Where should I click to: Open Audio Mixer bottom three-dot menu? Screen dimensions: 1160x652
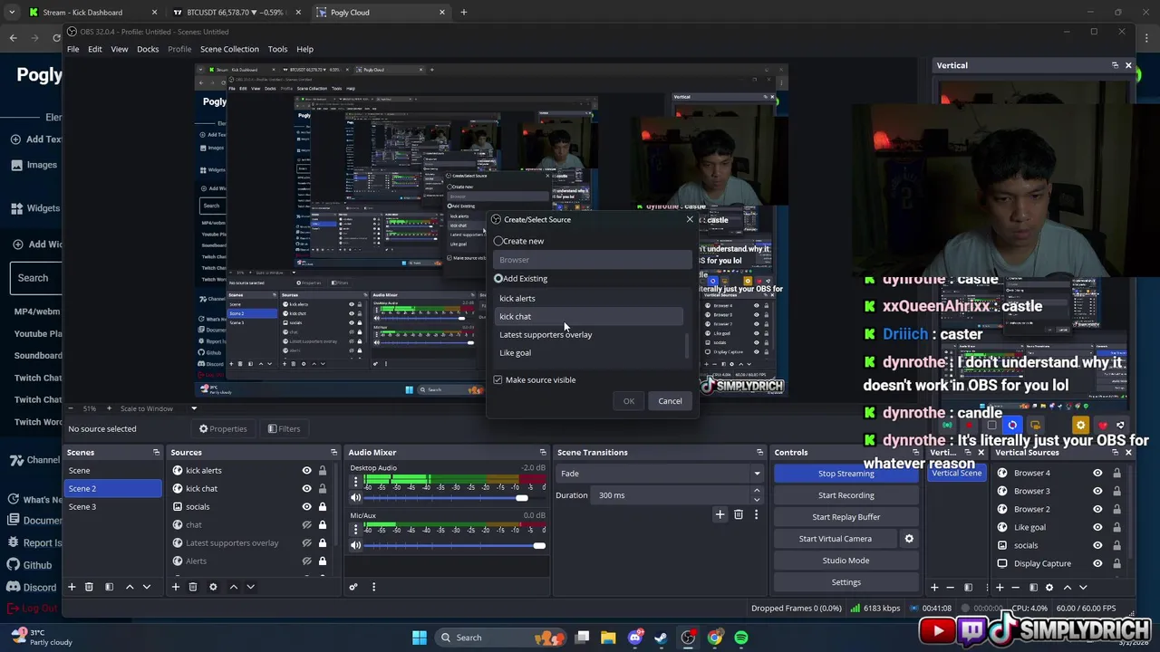pyautogui.click(x=373, y=587)
